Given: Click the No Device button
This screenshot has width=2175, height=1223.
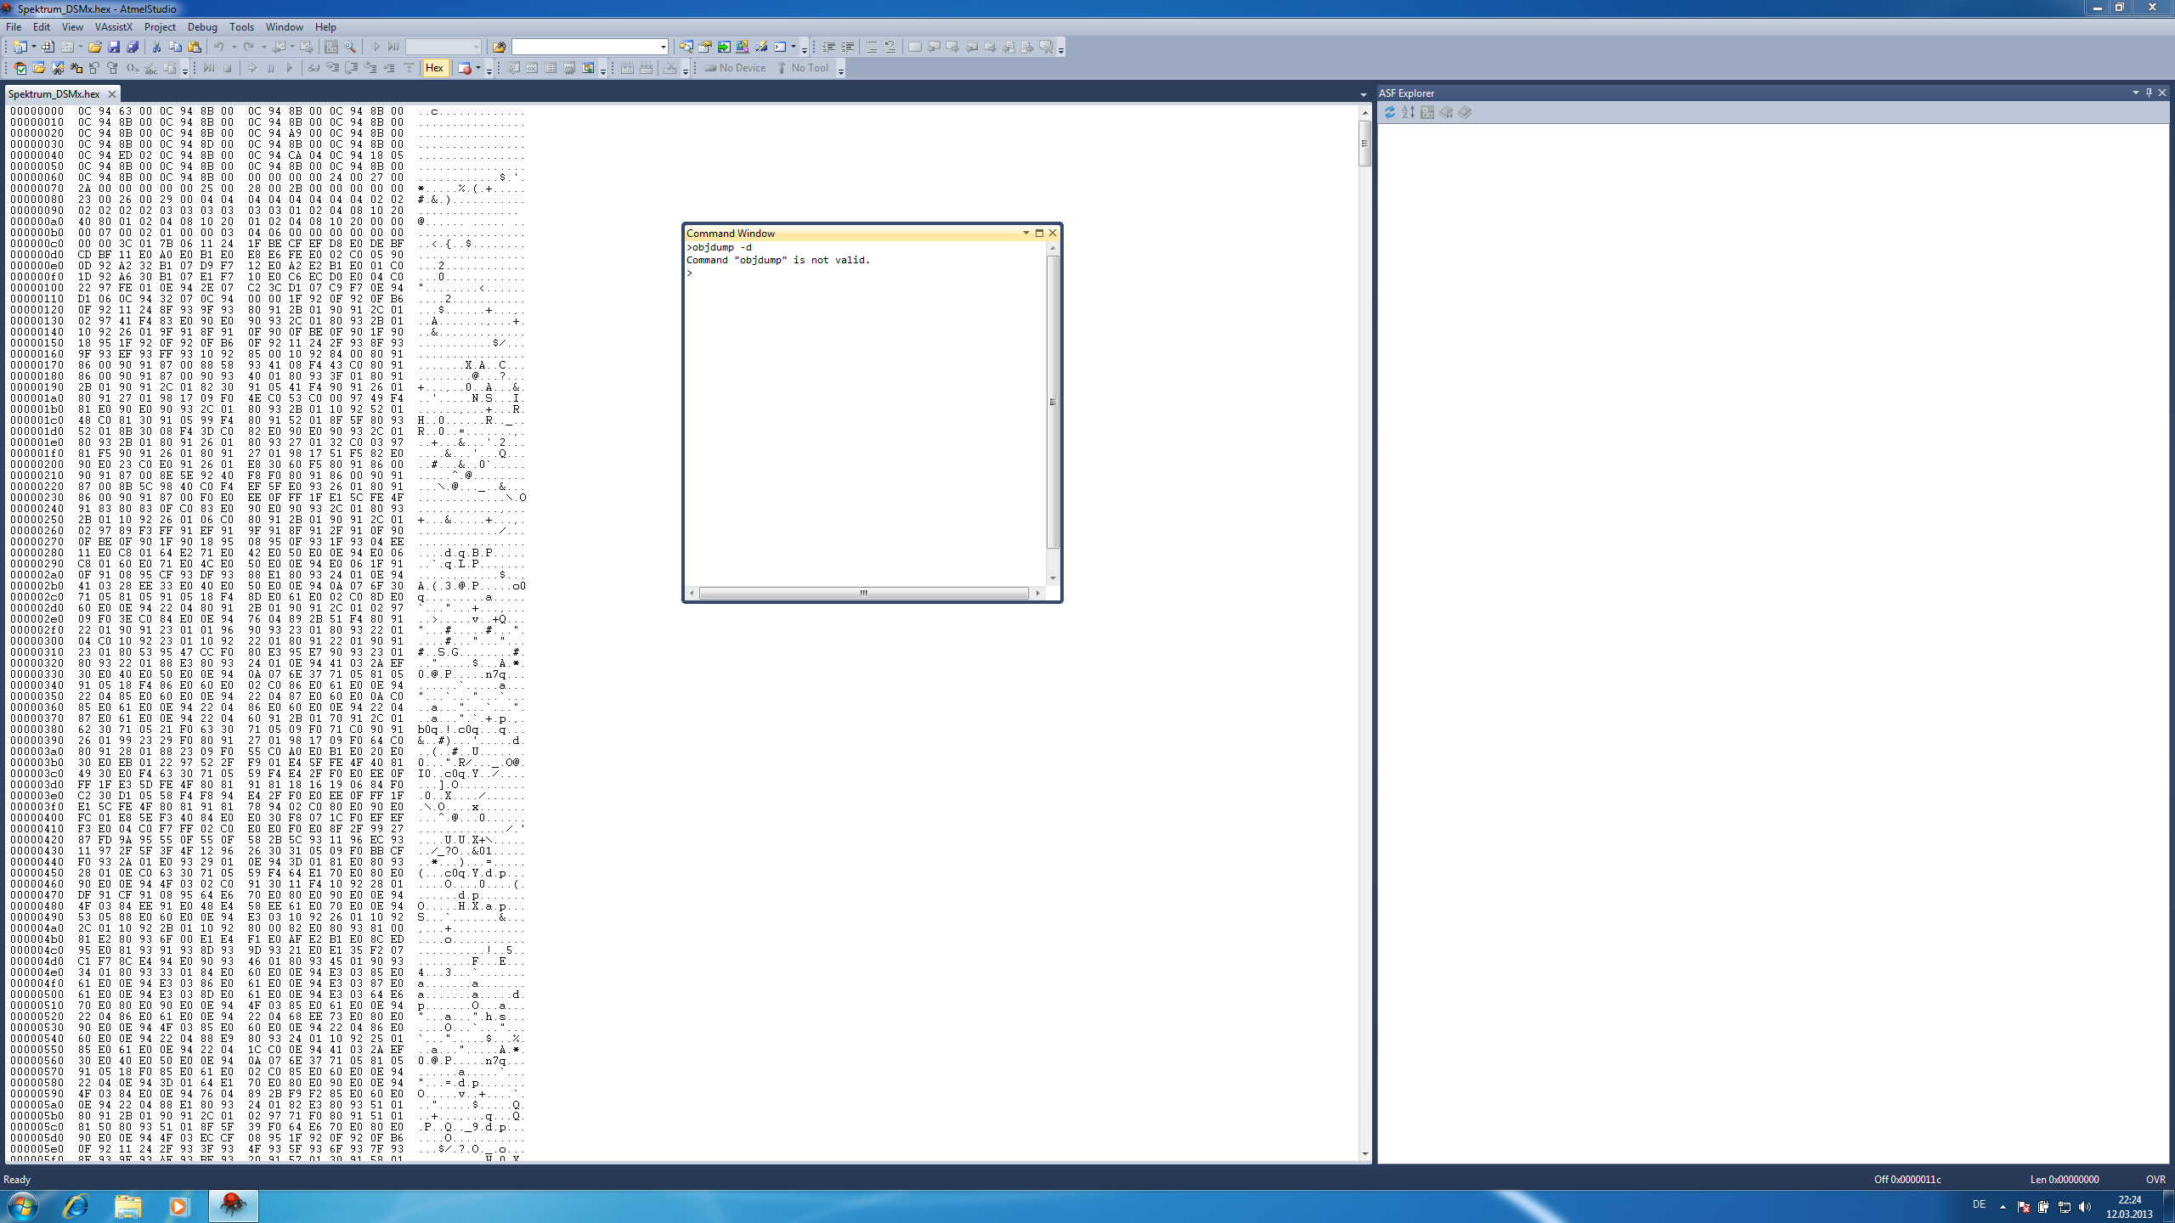Looking at the screenshot, I should tap(735, 68).
